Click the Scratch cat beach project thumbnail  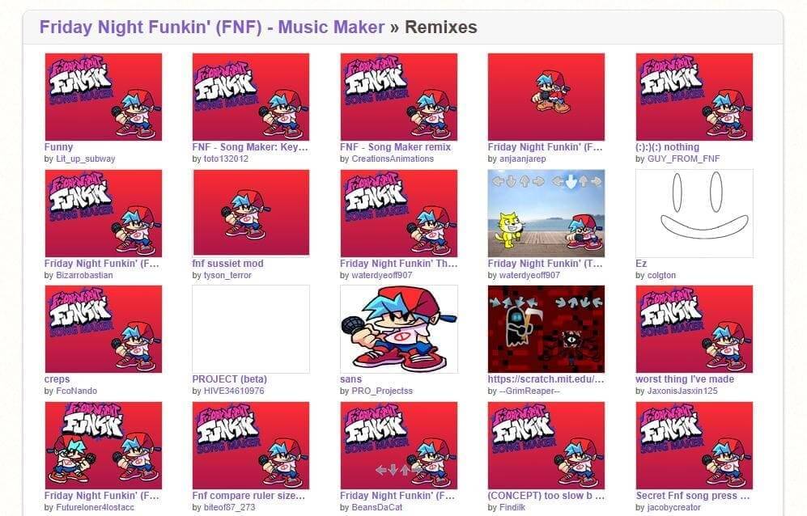tap(546, 213)
